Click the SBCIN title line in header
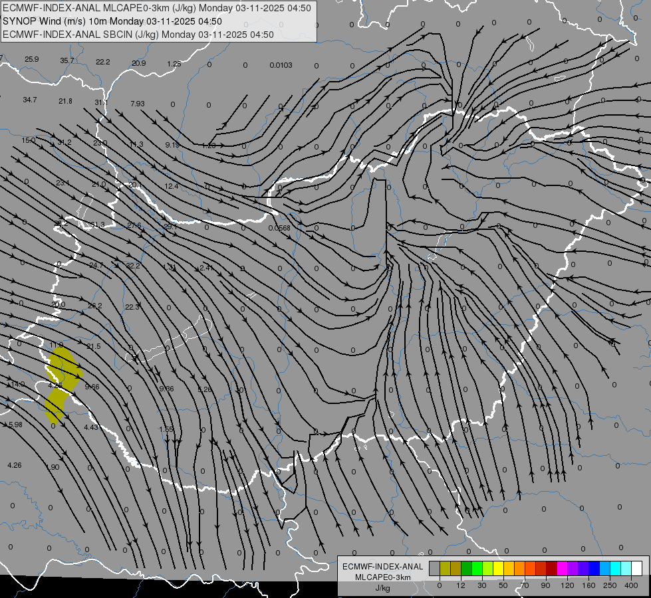 click(x=138, y=35)
